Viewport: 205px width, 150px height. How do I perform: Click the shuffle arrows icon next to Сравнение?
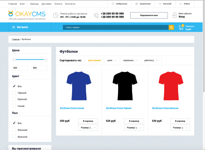pyautogui.click(x=136, y=4)
